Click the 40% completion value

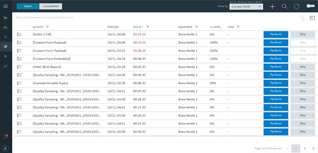pos(213,83)
